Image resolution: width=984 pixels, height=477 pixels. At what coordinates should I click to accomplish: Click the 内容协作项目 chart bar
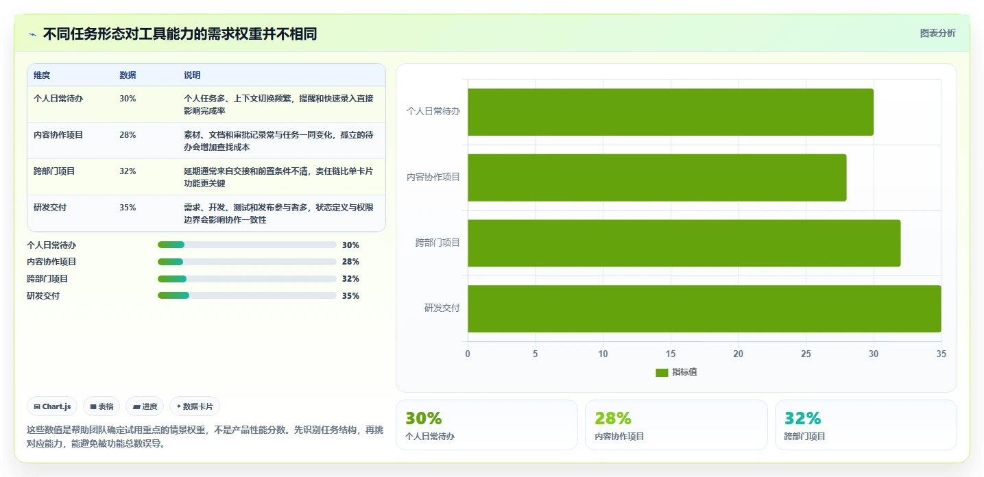click(657, 178)
